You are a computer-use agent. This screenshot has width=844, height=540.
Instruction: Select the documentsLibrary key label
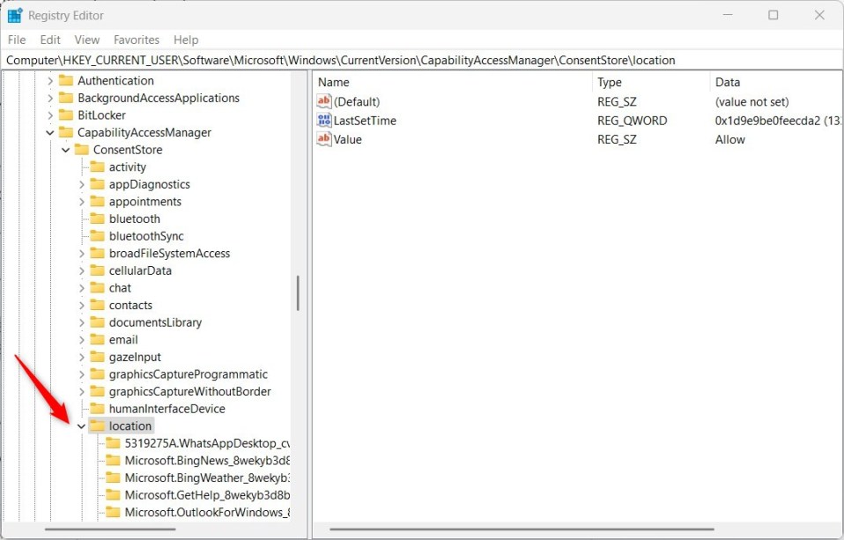pyautogui.click(x=156, y=322)
